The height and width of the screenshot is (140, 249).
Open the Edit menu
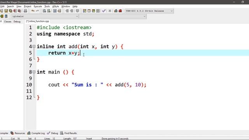[2, 6]
